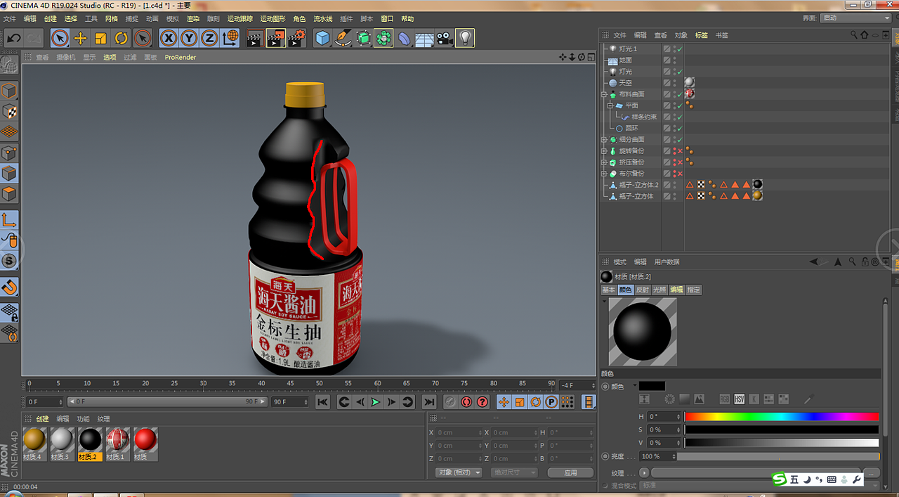Activate the Rotate tool
Image resolution: width=899 pixels, height=497 pixels.
121,38
